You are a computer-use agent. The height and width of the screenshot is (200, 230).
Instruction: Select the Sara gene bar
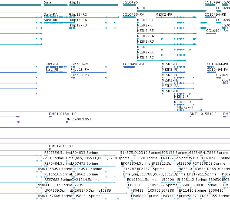point(56,5)
